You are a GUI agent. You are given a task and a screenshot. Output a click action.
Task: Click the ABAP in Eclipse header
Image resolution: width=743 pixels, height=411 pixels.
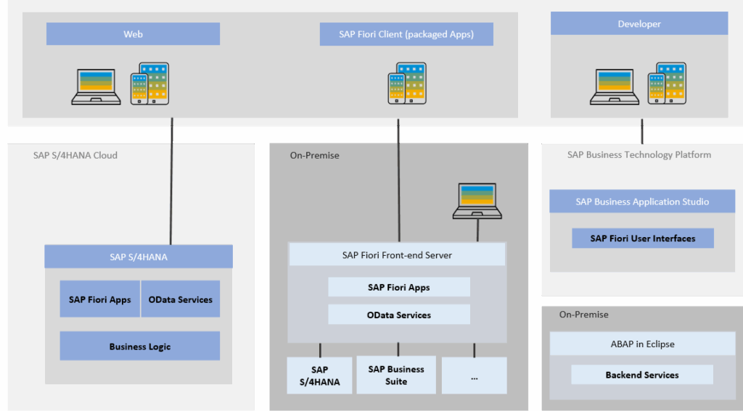tap(642, 344)
